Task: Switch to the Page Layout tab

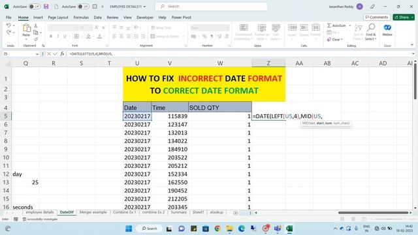Action: [58, 18]
